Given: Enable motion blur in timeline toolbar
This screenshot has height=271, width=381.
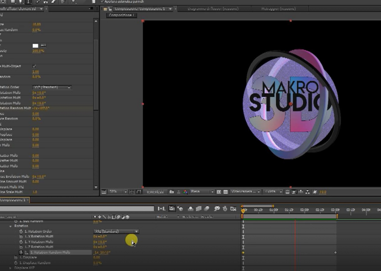Looking at the screenshot, I should coord(207,208).
